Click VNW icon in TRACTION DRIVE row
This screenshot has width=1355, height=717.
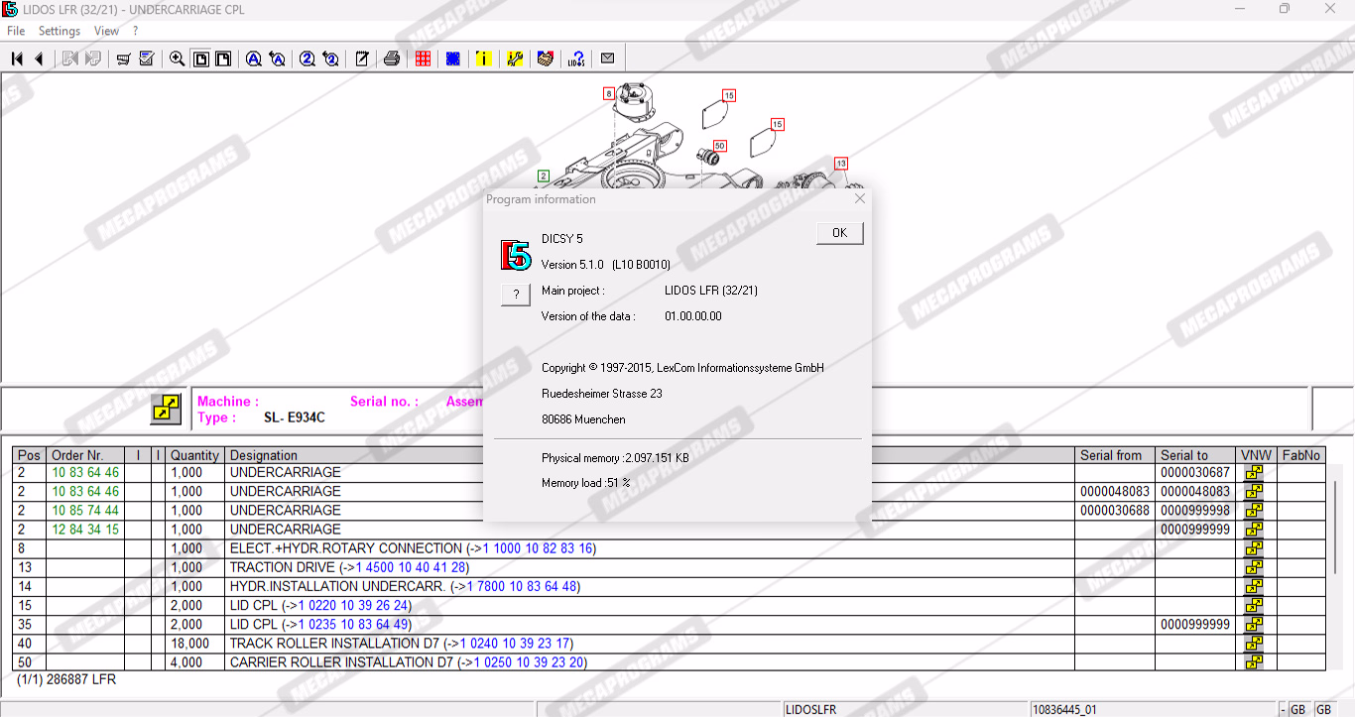(x=1254, y=567)
